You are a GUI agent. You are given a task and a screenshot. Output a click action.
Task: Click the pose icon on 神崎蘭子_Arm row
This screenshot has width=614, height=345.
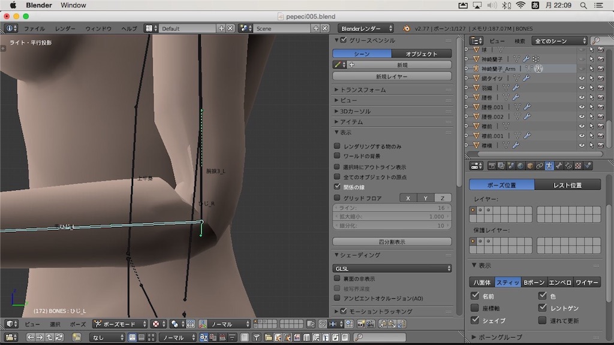click(539, 68)
